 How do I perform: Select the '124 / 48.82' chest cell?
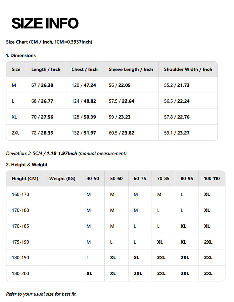point(84,101)
